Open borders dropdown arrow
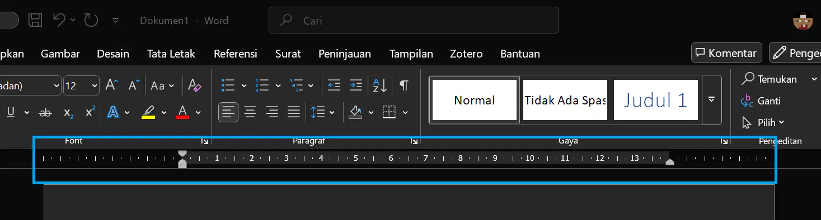The height and width of the screenshot is (220, 821). (405, 112)
